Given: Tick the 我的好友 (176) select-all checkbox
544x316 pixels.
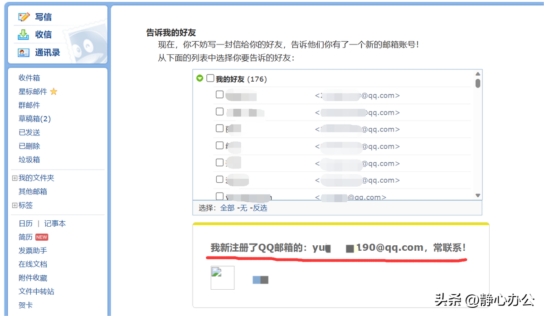Looking at the screenshot, I should point(210,78).
